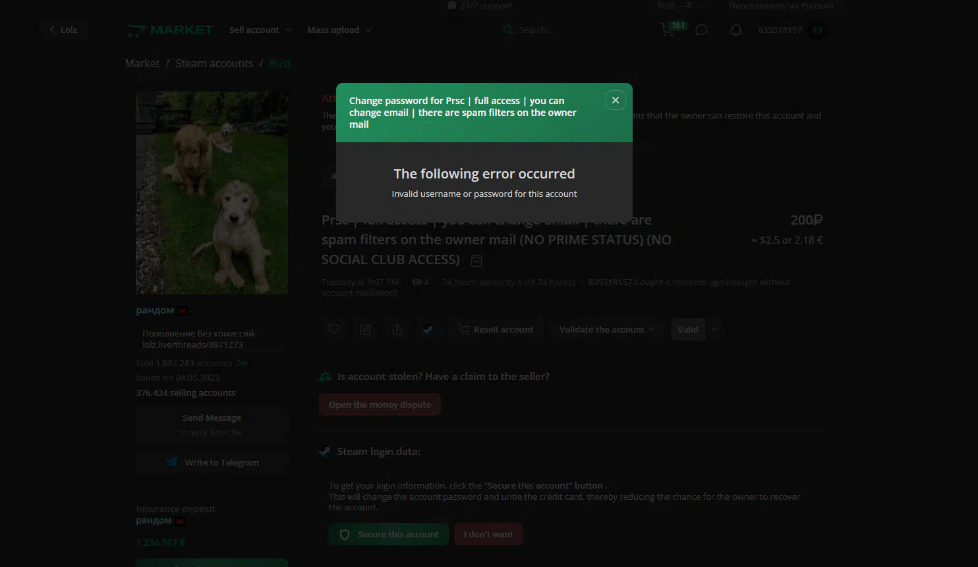Open the shopping cart icon with 161 badge
978x567 pixels.
[667, 30]
